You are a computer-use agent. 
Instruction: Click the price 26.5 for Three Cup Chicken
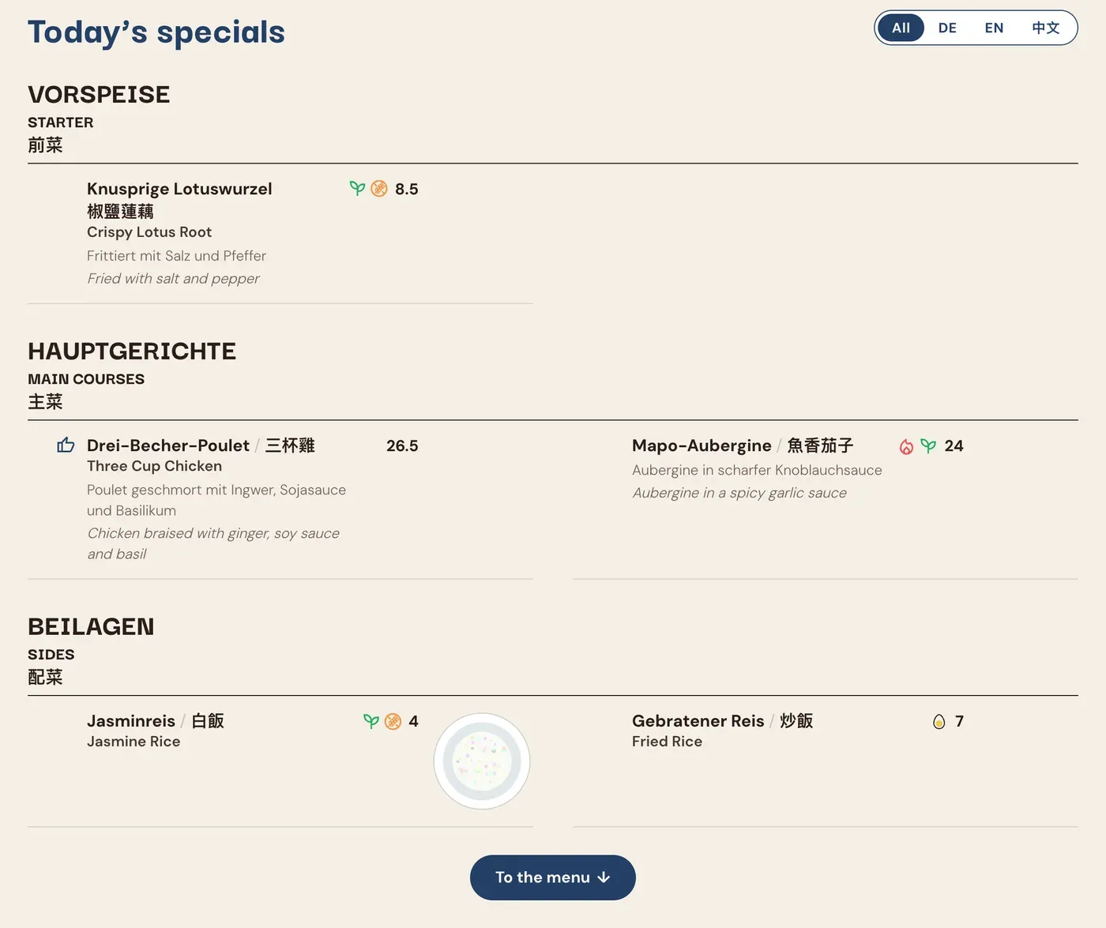[x=402, y=445]
